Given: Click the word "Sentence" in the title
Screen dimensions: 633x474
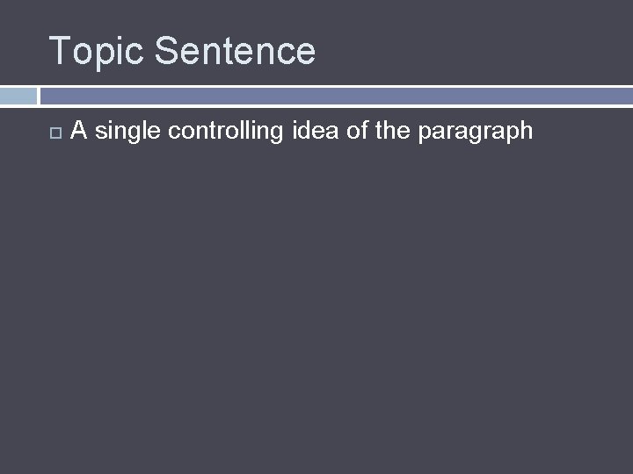Looking at the screenshot, I should coord(235,51).
